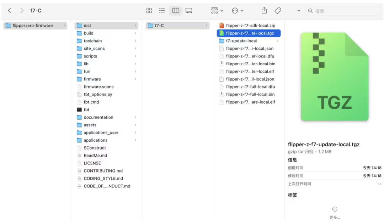This screenshot has width=384, height=223.
Task: Switch to gallery view
Action: point(188,11)
